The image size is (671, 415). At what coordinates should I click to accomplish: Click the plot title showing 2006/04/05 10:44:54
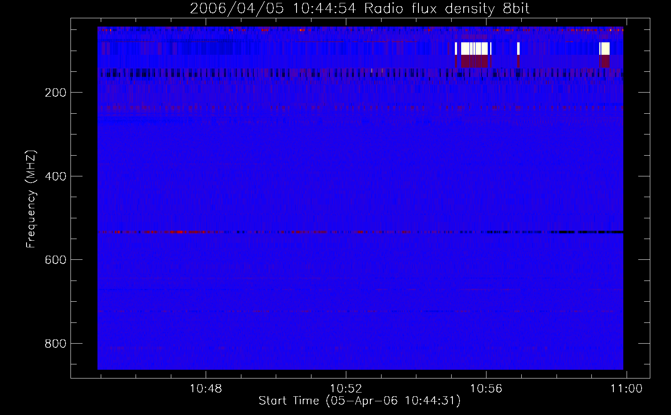point(360,9)
